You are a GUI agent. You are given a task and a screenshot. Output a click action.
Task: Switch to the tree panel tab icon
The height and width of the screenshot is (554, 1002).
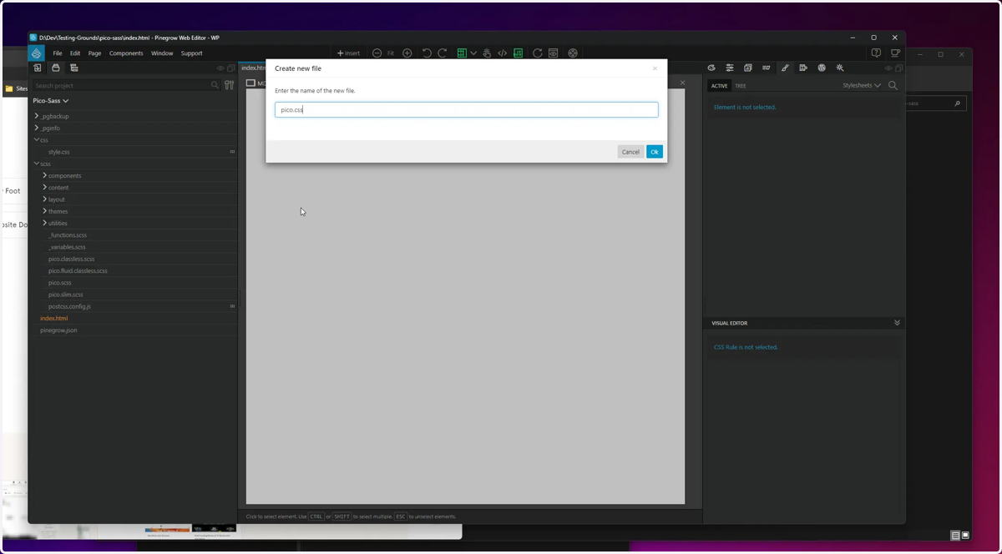click(x=74, y=68)
